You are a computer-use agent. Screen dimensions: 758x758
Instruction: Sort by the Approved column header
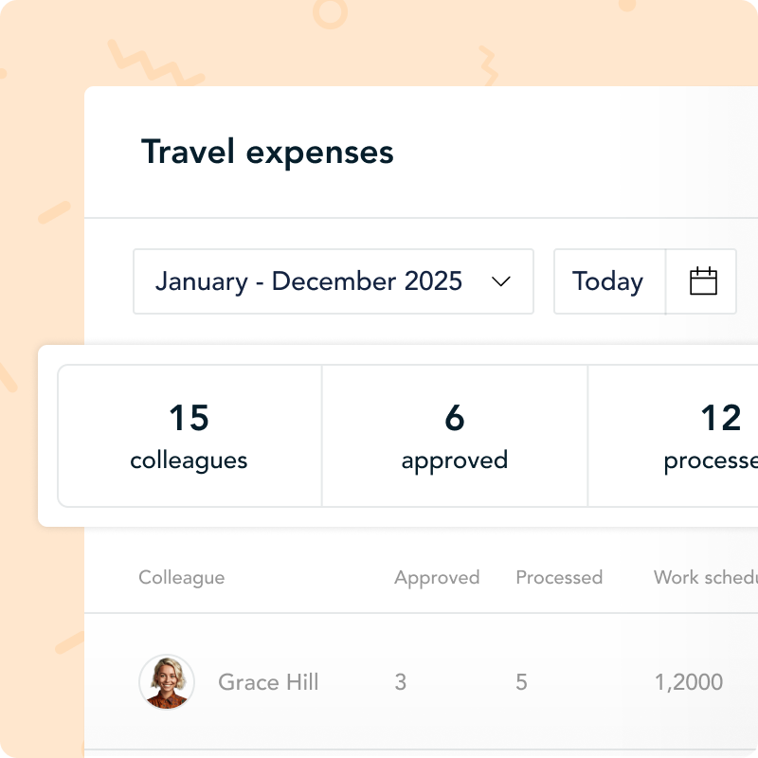tap(437, 577)
